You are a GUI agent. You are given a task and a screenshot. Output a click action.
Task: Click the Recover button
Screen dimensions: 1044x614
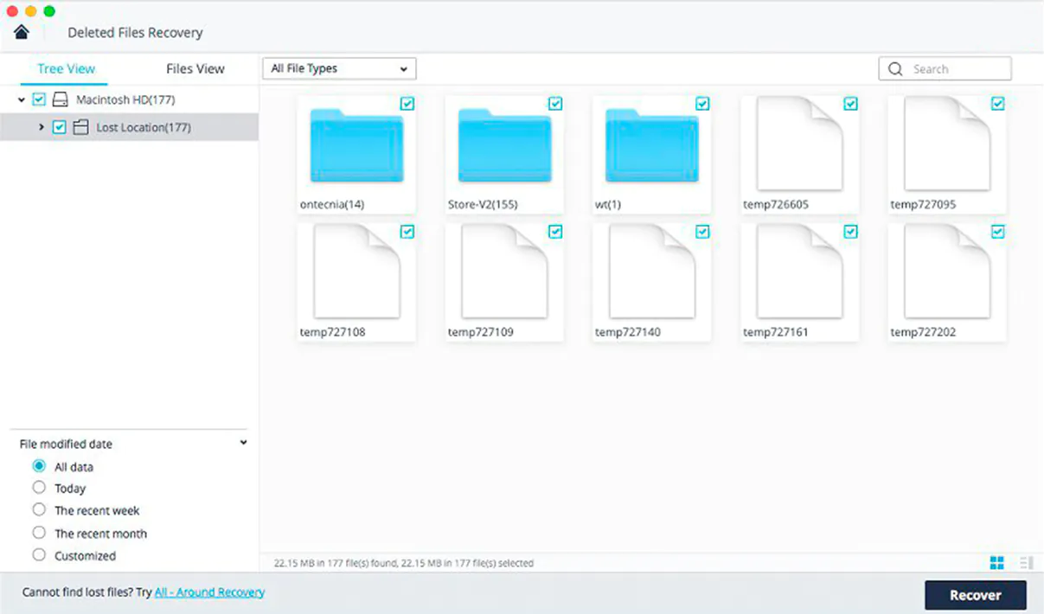pyautogui.click(x=976, y=595)
